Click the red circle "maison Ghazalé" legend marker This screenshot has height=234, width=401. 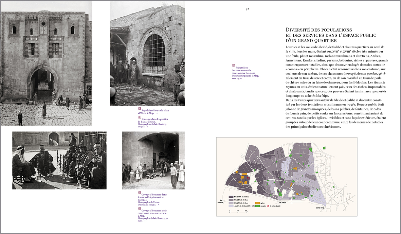pyautogui.click(x=268, y=206)
